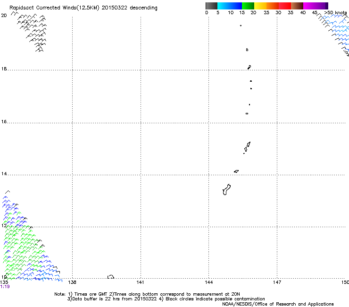Screen dimensions: 349x307
Task: Click the longitude label '138'
Action: [x=72, y=282]
